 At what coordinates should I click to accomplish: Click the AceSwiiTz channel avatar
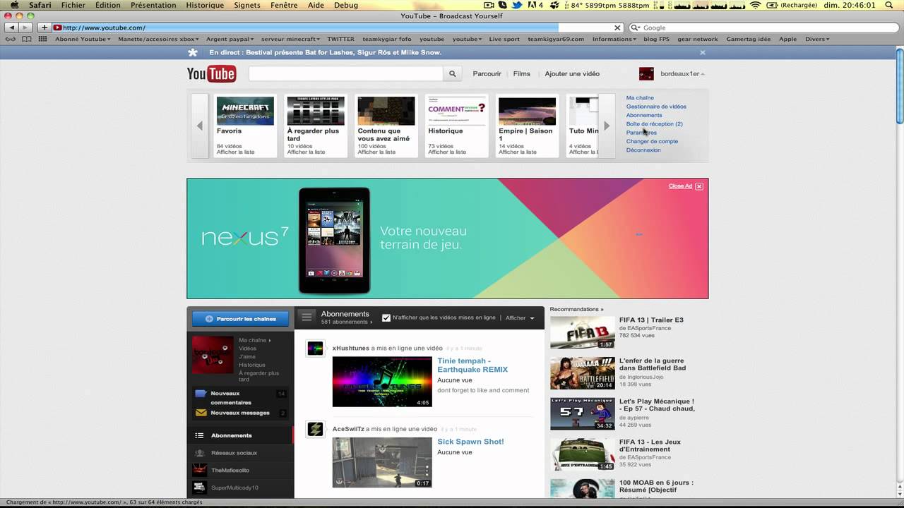315,429
